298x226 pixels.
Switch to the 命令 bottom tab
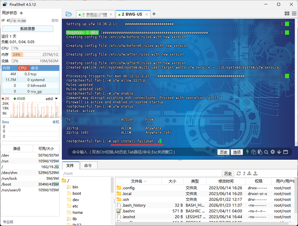(x=88, y=165)
